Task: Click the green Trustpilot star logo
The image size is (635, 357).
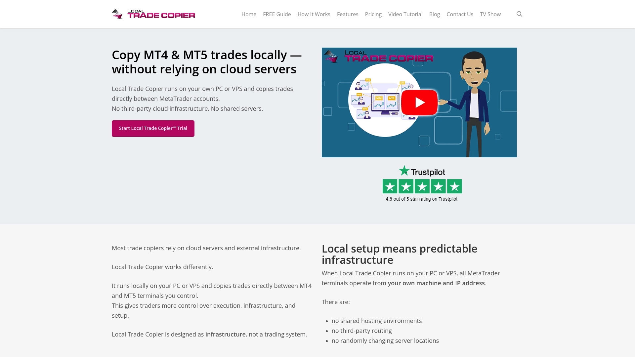Action: (x=404, y=171)
